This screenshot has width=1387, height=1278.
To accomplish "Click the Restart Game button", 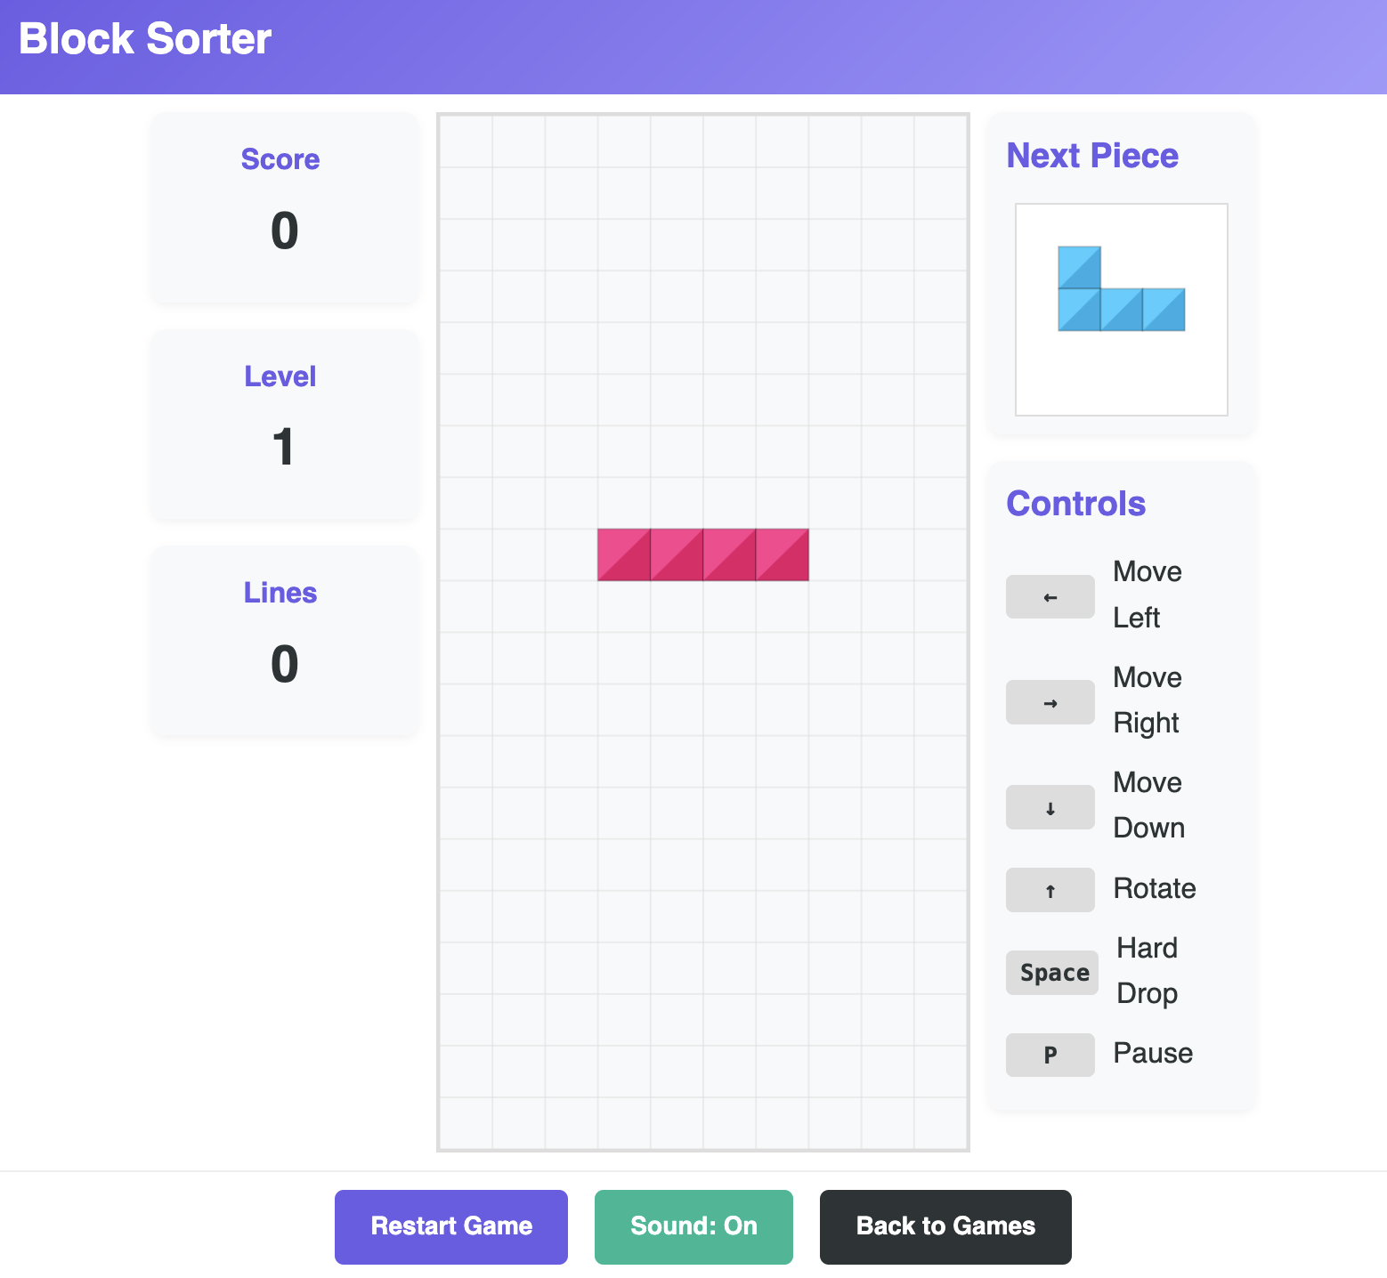I will pos(450,1226).
